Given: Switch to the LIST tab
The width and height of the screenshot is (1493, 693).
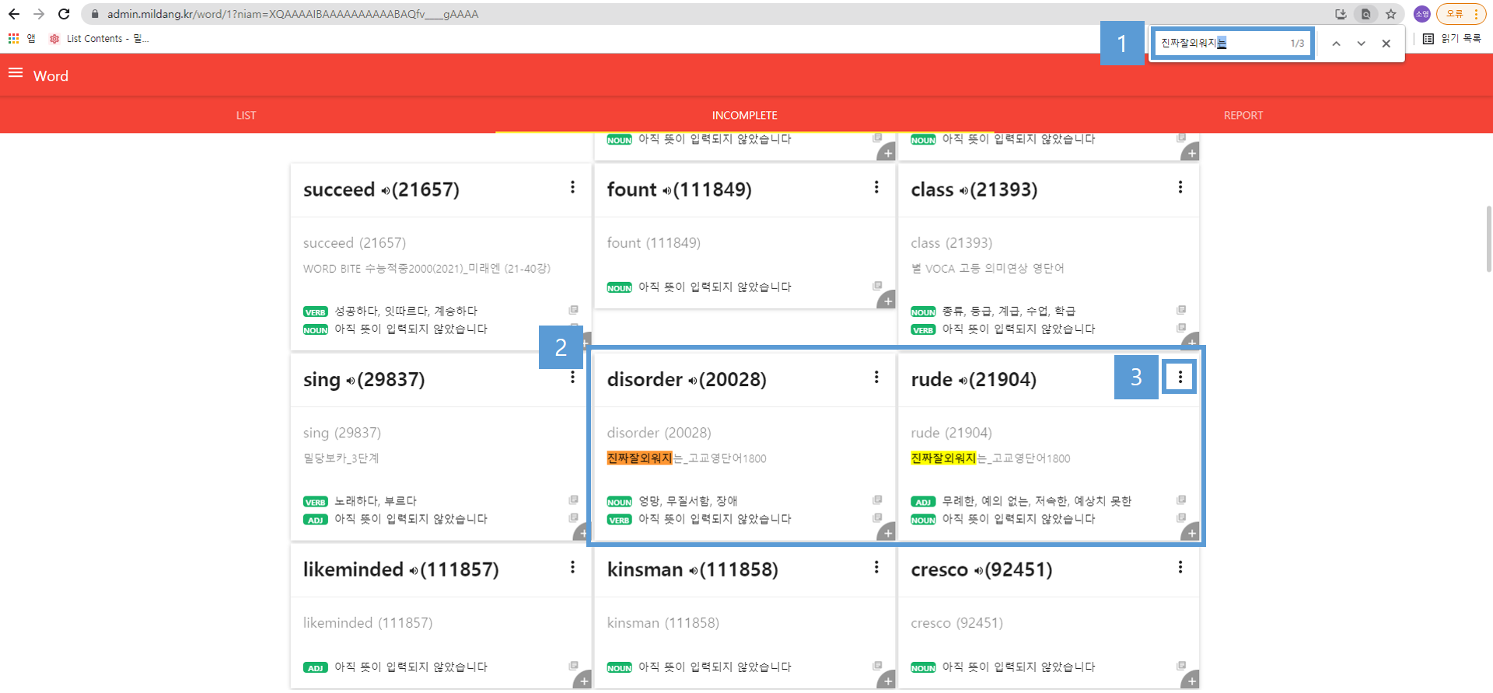Looking at the screenshot, I should tap(247, 115).
